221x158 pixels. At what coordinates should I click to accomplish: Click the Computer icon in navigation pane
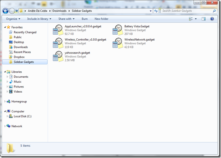(x=8, y=111)
